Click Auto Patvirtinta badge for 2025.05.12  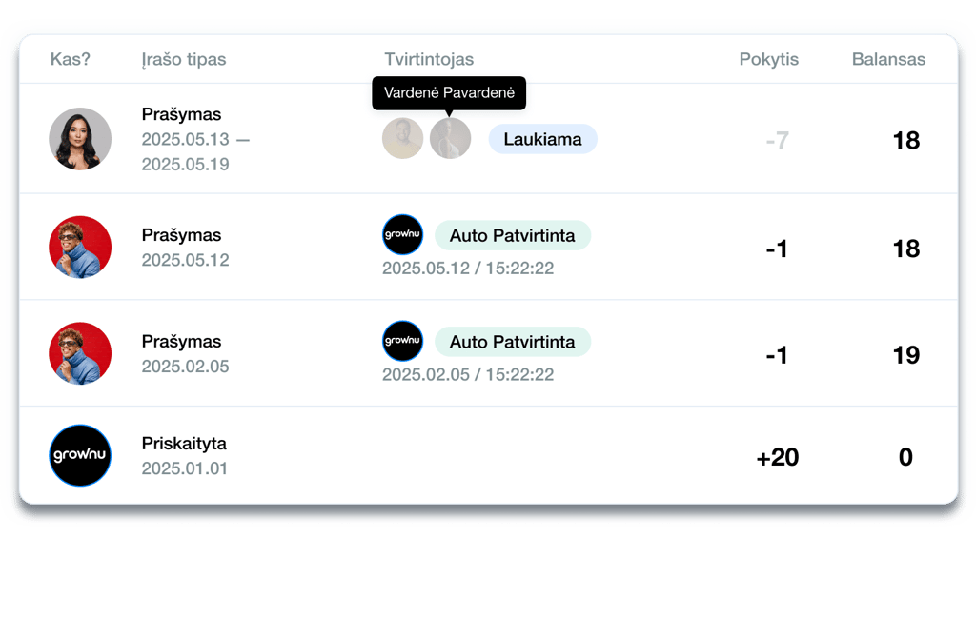pyautogui.click(x=512, y=235)
